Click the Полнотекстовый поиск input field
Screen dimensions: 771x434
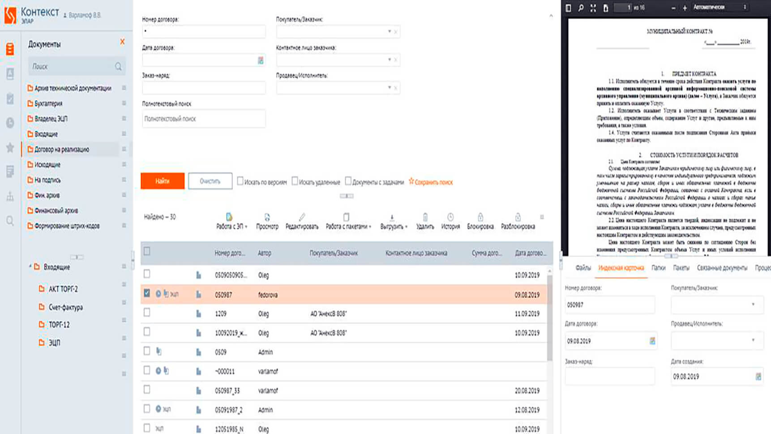pyautogui.click(x=204, y=119)
